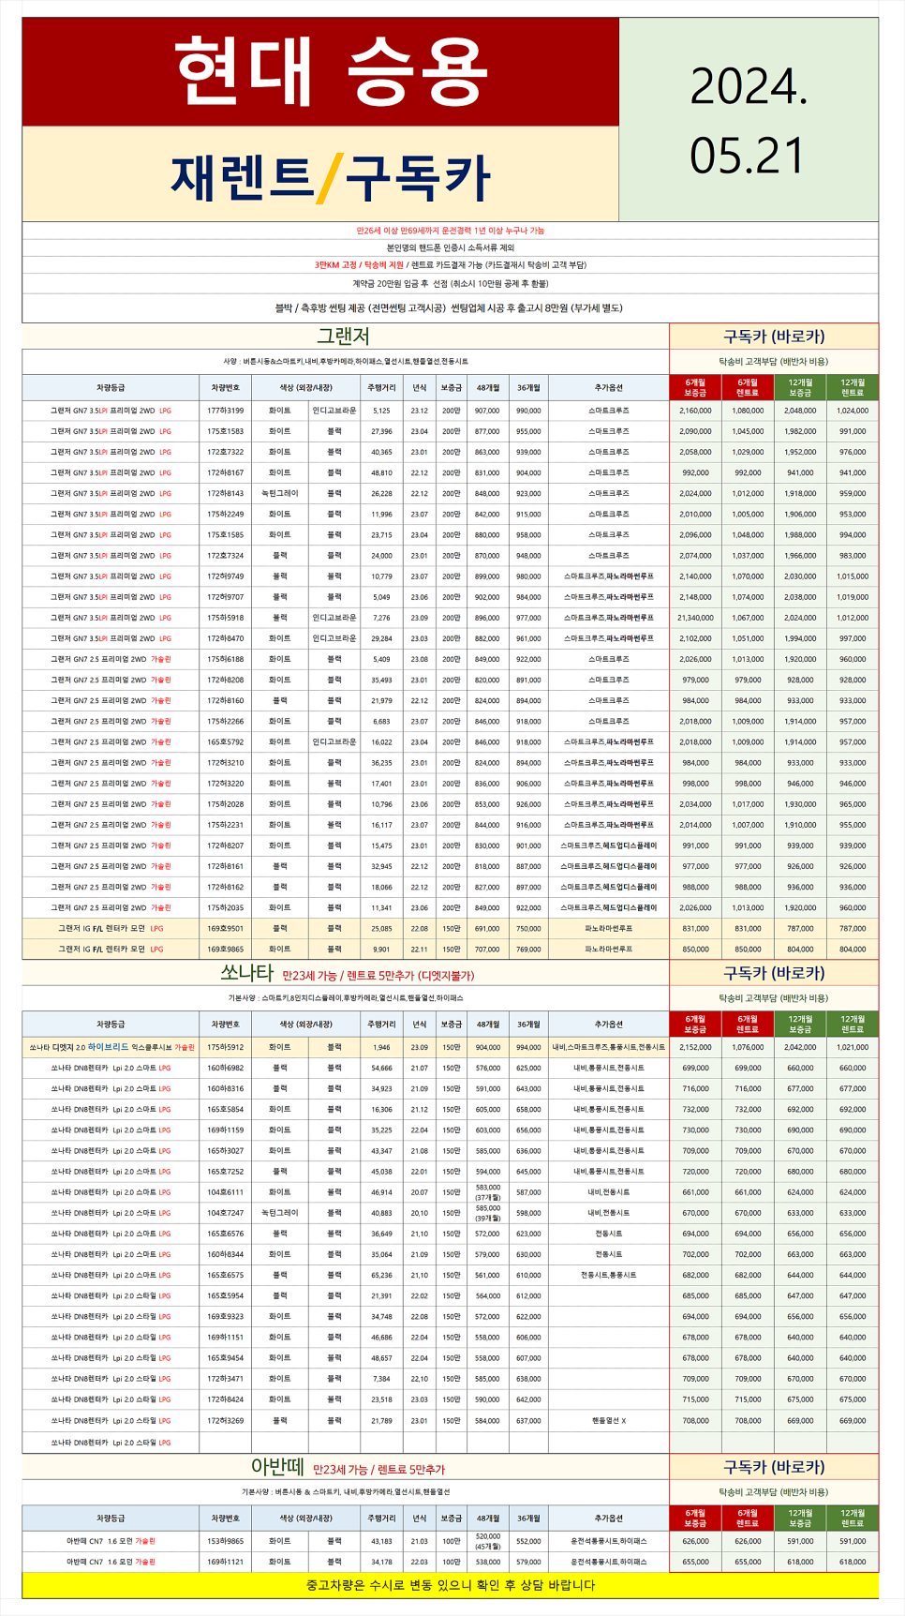The image size is (905, 1616).
Task: Select license plate '175허6188'
Action: 226,659
